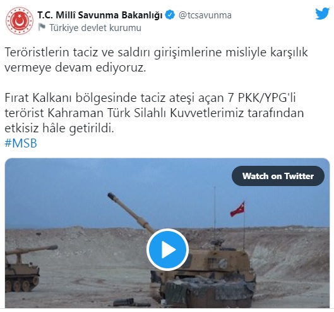334x312 pixels.
Task: Play the embedded video
Action: 167,249
